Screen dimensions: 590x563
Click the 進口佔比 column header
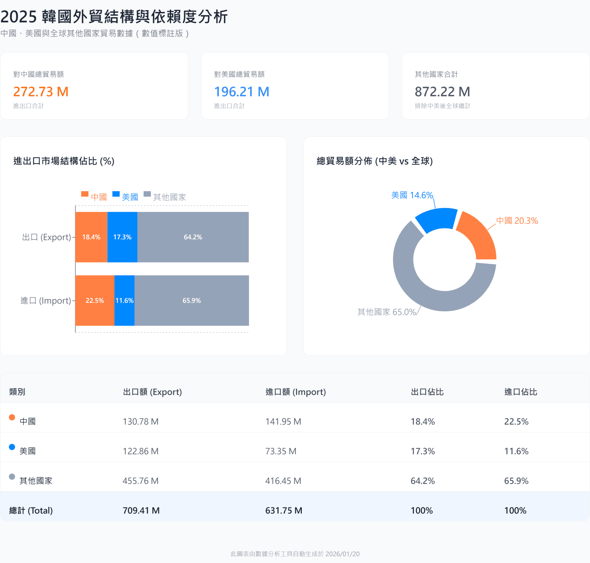(x=521, y=392)
